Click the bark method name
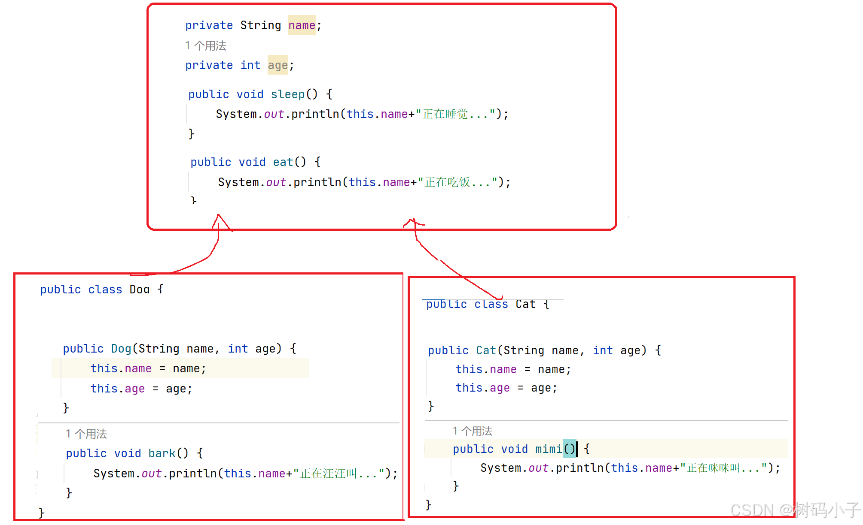This screenshot has height=525, width=863. (x=162, y=453)
